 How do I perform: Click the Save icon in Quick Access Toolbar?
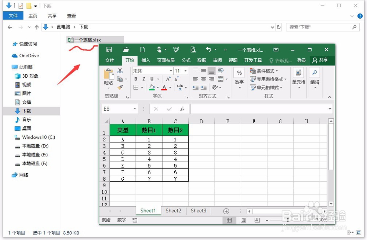tap(109, 49)
